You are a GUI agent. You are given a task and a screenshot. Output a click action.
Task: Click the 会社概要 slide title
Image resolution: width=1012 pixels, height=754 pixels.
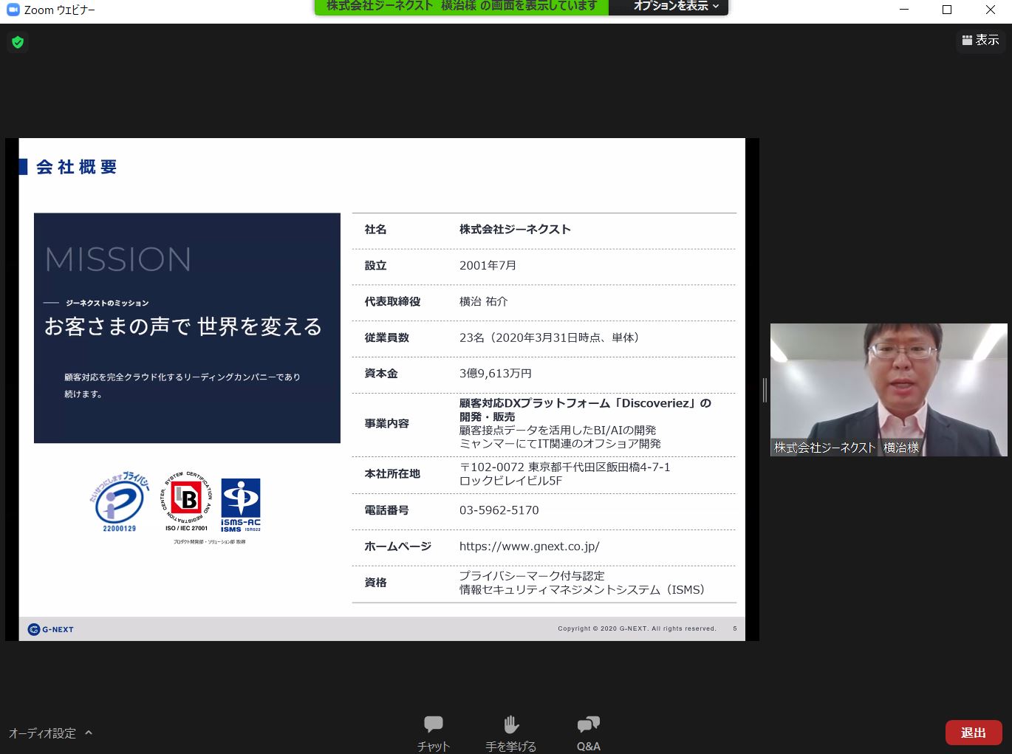[x=77, y=167]
